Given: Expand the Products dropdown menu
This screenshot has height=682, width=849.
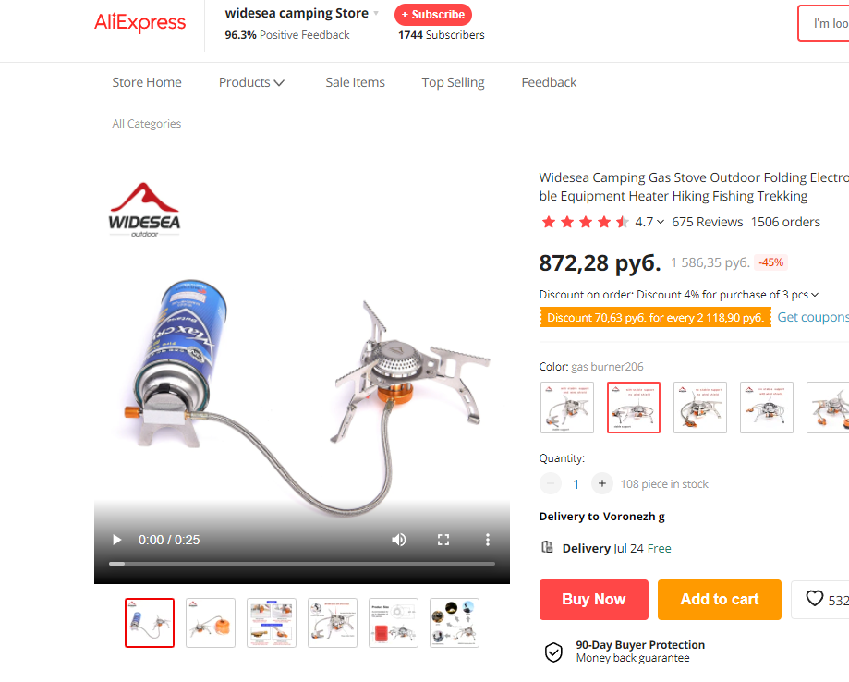Looking at the screenshot, I should pyautogui.click(x=251, y=82).
